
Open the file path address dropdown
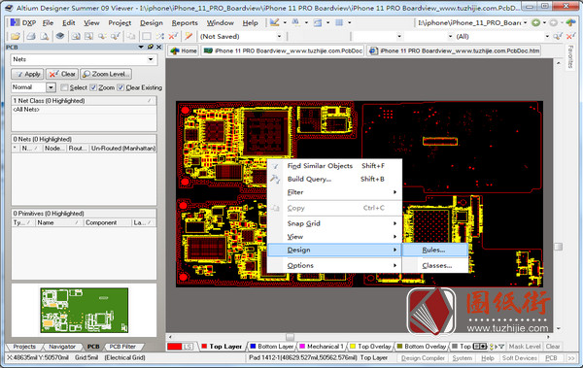(x=525, y=23)
